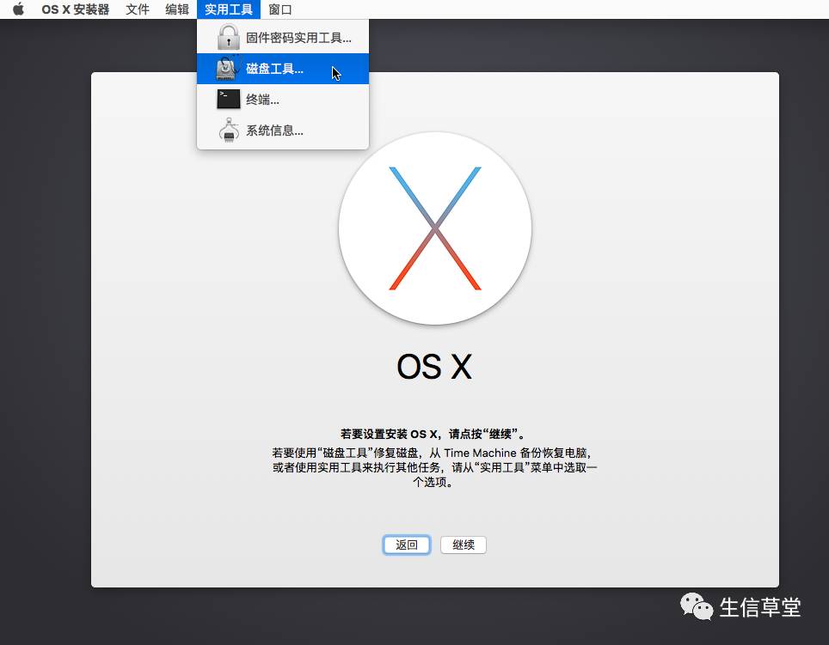This screenshot has width=829, height=645.
Task: Open 终端… from the menu
Action: click(x=283, y=100)
